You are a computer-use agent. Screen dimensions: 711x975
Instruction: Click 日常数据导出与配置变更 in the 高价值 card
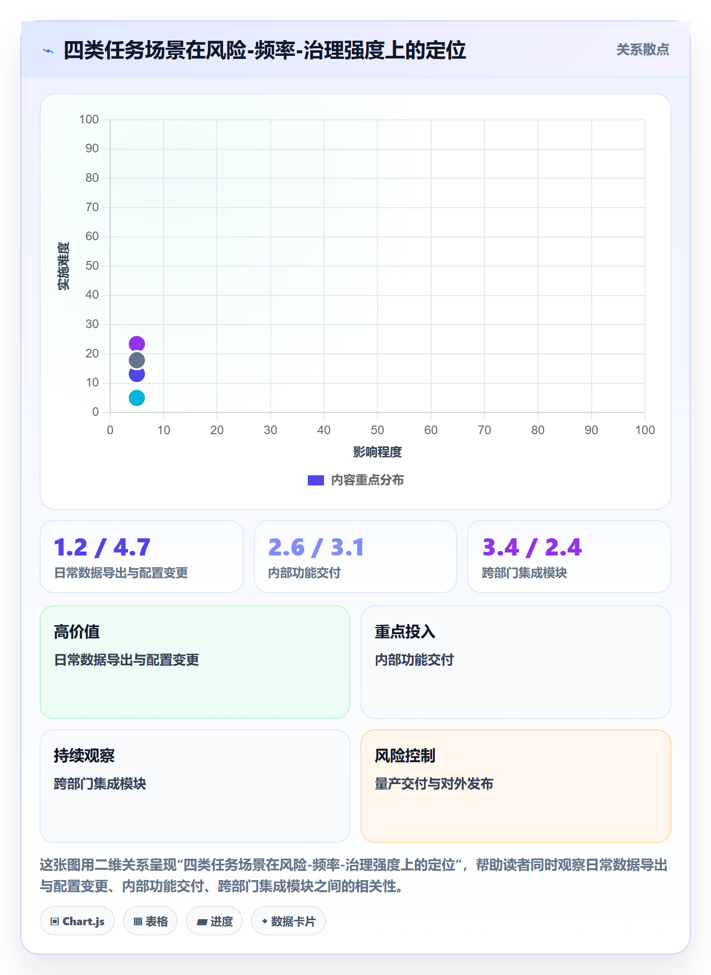coord(126,660)
